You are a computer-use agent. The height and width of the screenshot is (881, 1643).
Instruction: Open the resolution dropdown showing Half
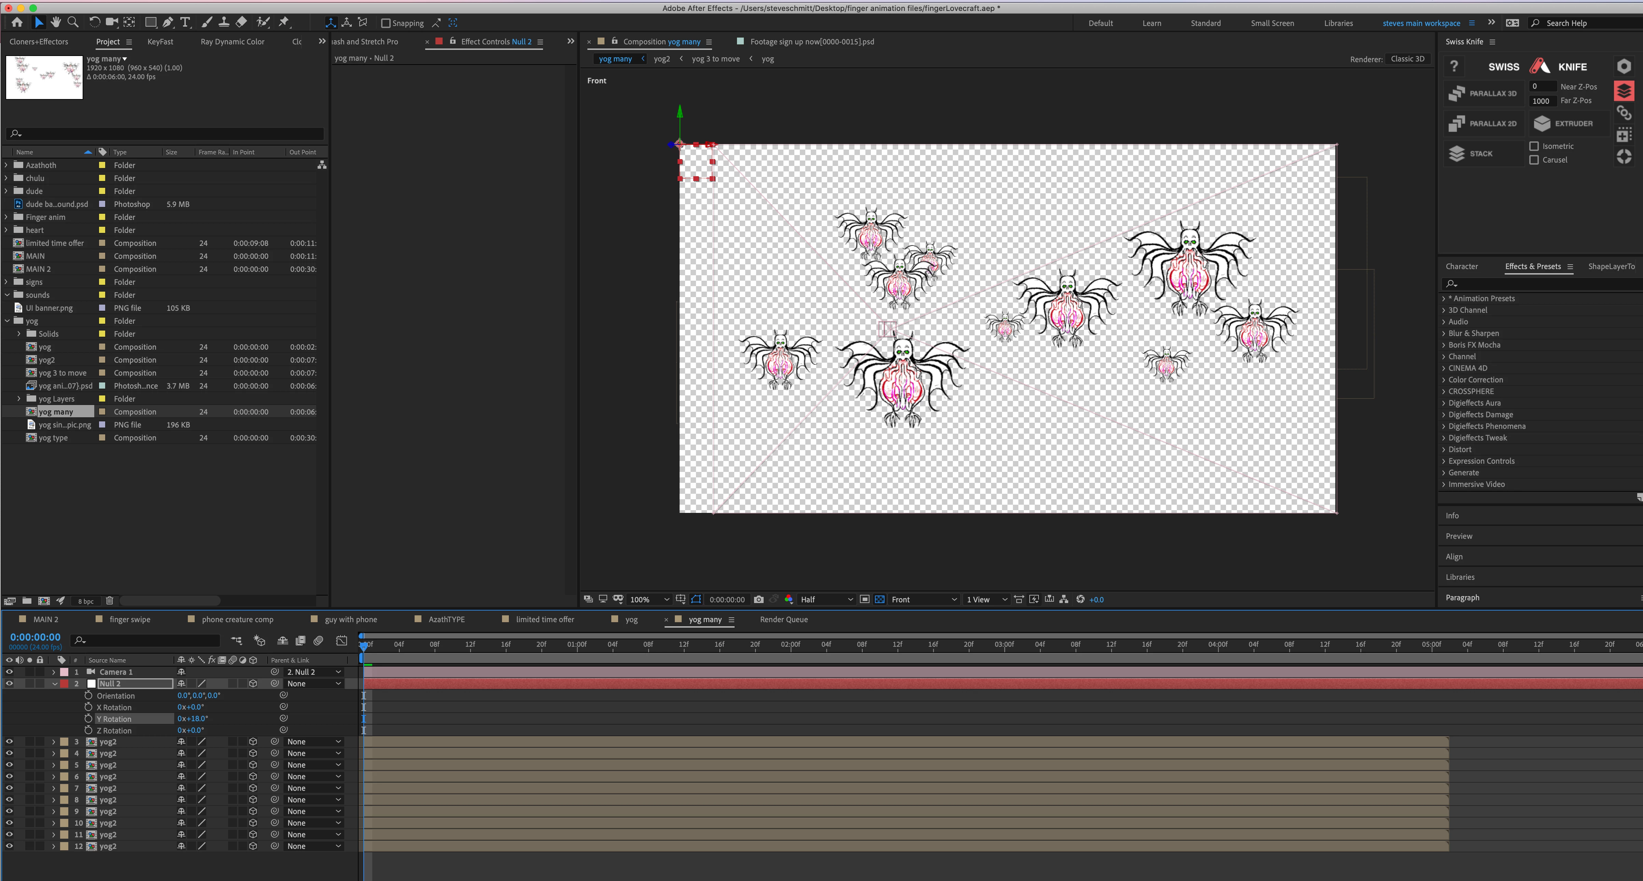(826, 599)
